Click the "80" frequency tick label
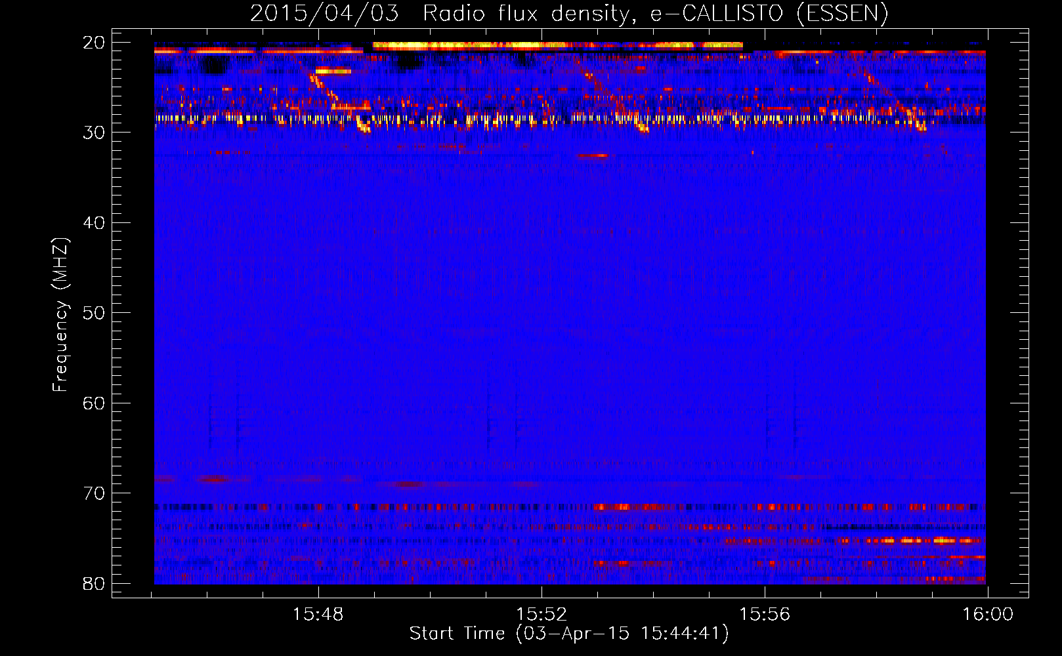This screenshot has height=656, width=1062. [95, 584]
